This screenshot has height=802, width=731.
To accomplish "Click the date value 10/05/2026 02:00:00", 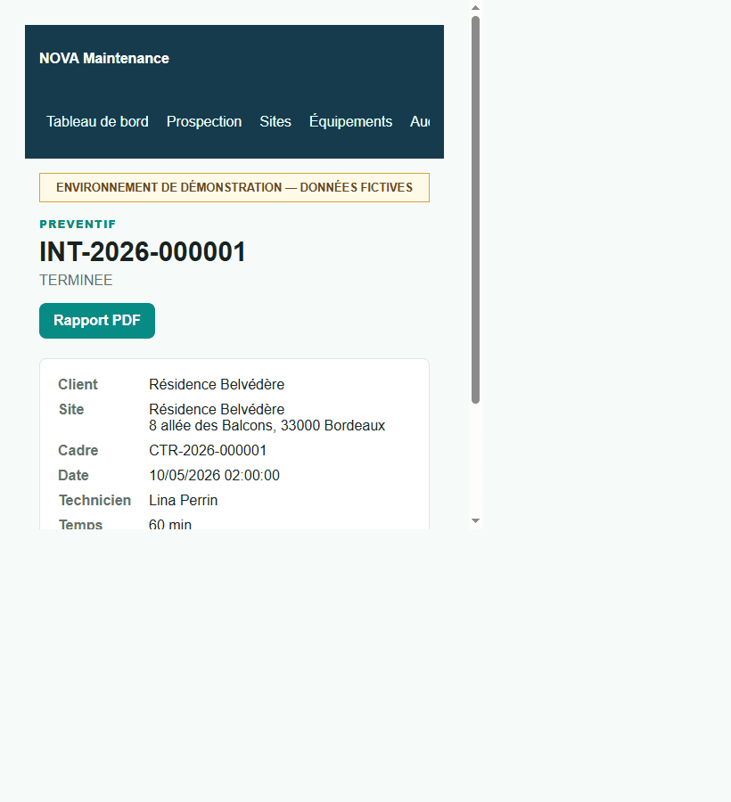I will click(x=214, y=476).
